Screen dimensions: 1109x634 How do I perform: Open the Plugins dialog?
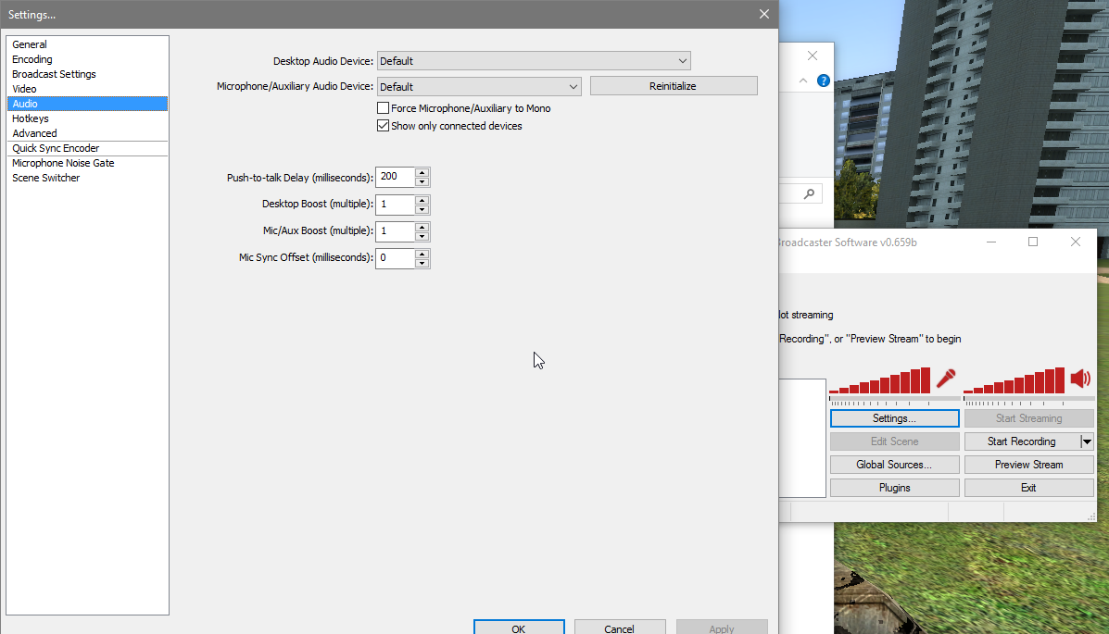(x=893, y=487)
